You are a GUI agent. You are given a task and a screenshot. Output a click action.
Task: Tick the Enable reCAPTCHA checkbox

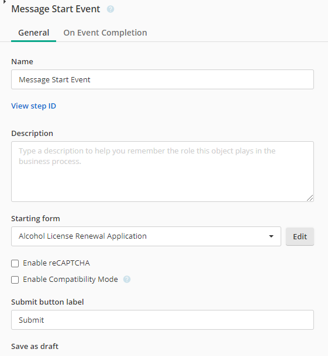pos(15,264)
